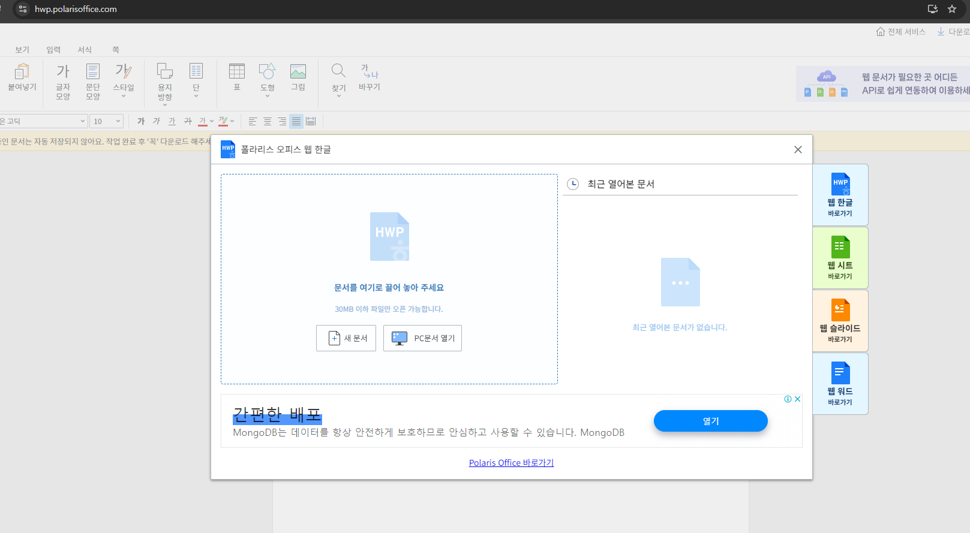The image size is (970, 533).
Task: Click the hwp.polarisoffice.com address bar
Action: pos(76,9)
